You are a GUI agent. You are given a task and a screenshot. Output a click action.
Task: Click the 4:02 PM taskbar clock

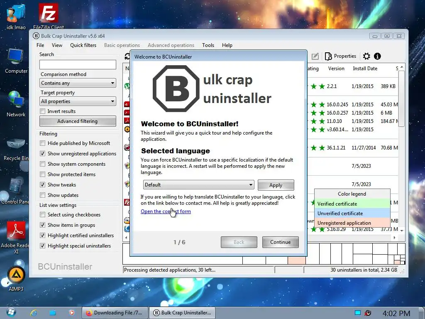(x=396, y=313)
